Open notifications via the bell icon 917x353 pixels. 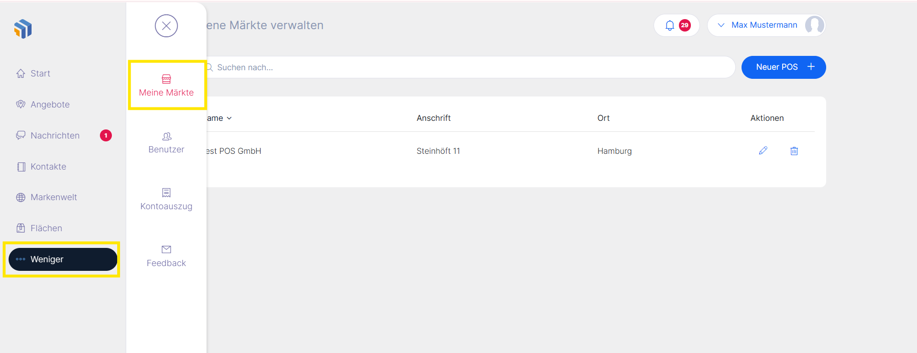point(670,25)
